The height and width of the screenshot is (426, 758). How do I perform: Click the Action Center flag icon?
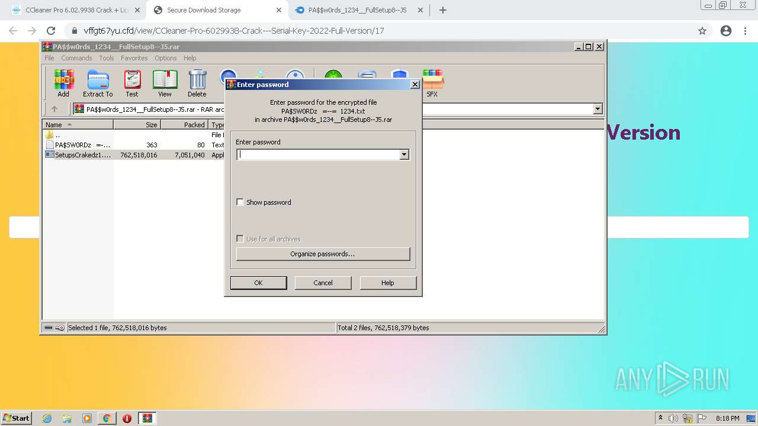pyautogui.click(x=702, y=418)
